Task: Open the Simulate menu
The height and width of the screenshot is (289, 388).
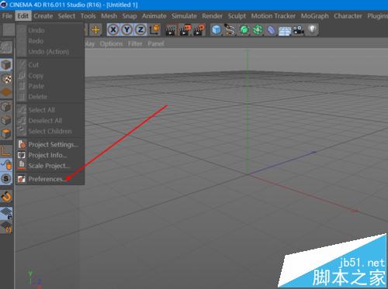Action: pos(184,16)
